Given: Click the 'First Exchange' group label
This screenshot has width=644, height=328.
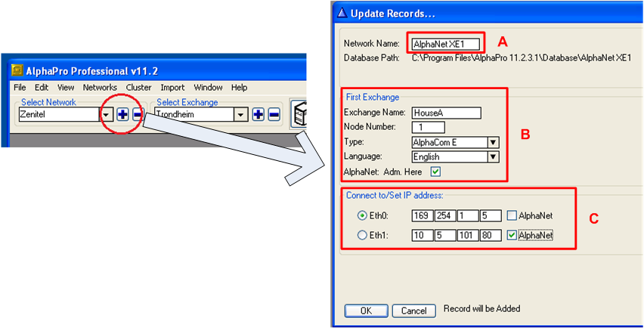Looking at the screenshot, I should (373, 97).
